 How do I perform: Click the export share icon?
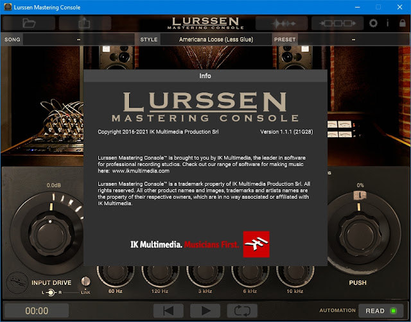(85, 23)
